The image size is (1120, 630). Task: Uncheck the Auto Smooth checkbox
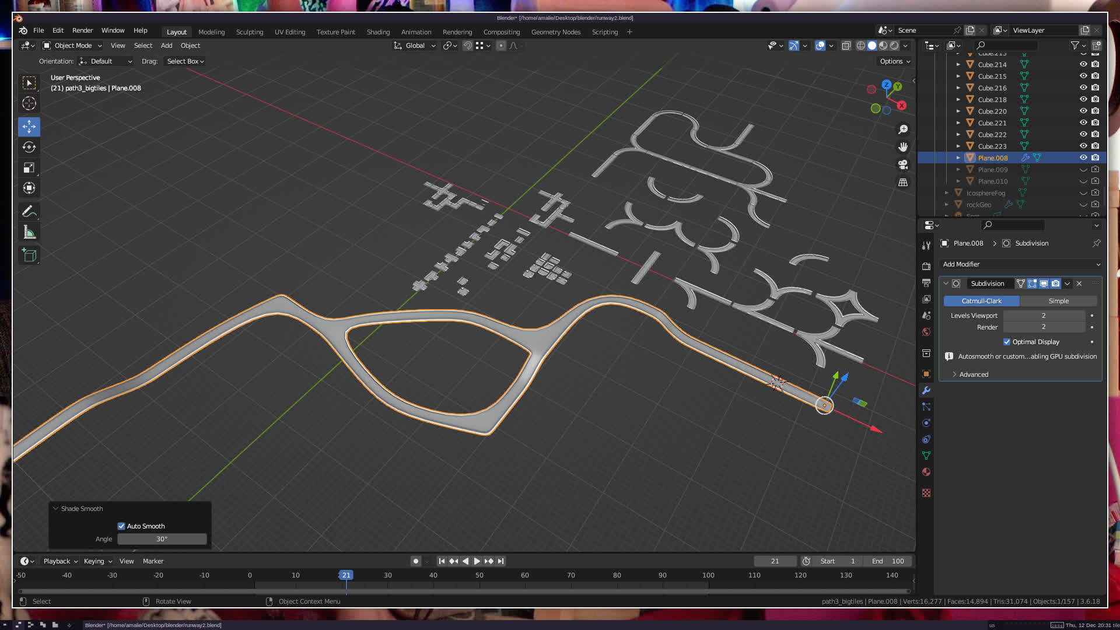click(x=121, y=526)
